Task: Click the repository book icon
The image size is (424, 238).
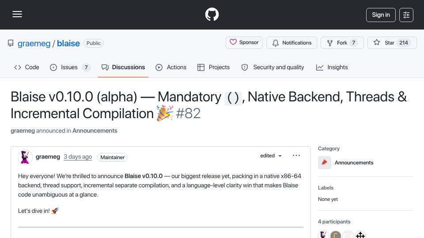Action: click(11, 43)
